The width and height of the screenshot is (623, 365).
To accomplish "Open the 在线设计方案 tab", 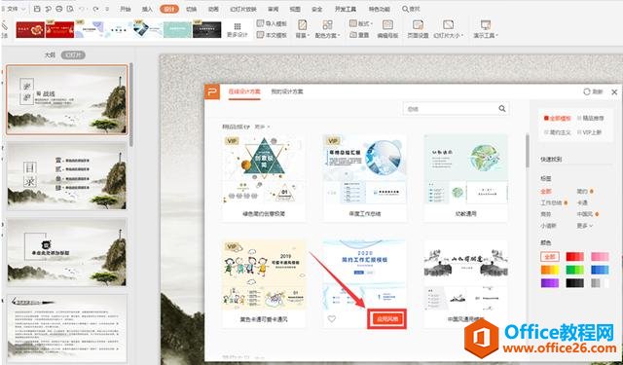I will [244, 91].
